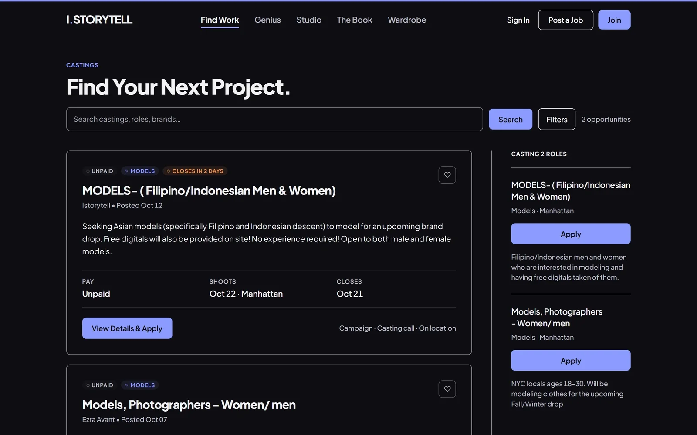Open the Studio nav item

pos(309,20)
